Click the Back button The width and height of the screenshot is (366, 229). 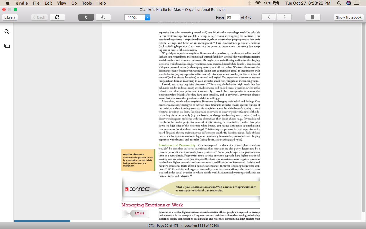pyautogui.click(x=39, y=17)
